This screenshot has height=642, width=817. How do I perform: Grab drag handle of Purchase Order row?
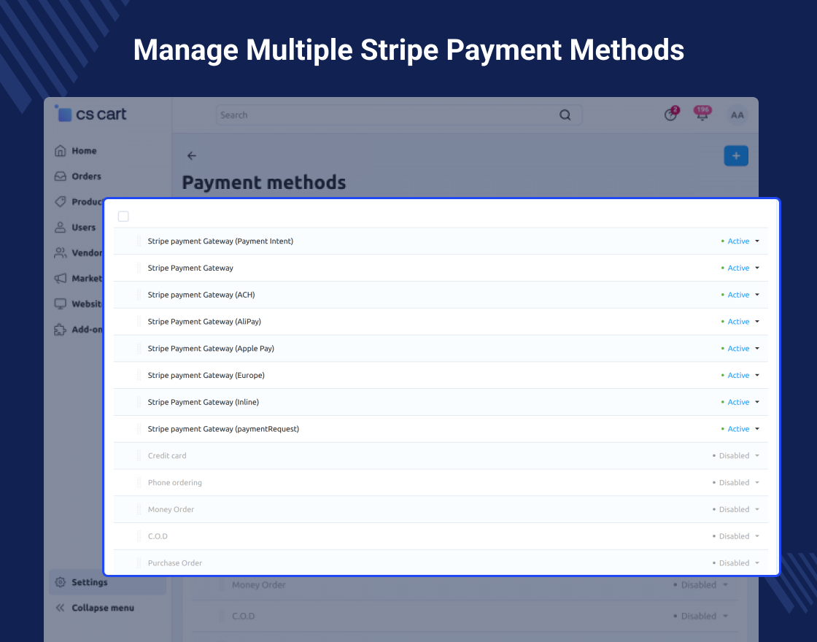139,562
